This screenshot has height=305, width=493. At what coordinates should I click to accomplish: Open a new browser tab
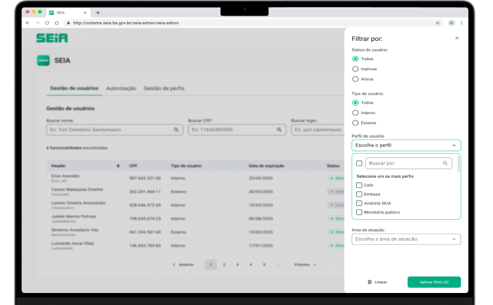pos(98,13)
